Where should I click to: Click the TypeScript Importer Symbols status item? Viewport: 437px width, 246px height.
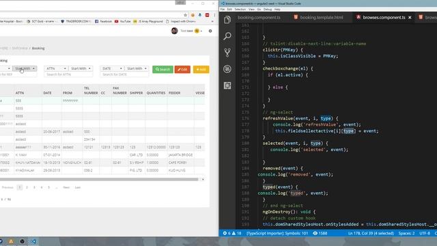coord(277,233)
